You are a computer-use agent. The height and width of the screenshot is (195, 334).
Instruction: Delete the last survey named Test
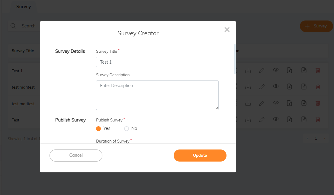tap(318, 120)
